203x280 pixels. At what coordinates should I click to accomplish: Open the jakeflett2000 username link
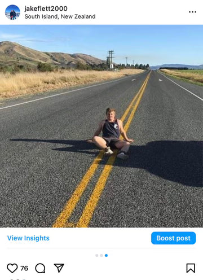coord(46,8)
